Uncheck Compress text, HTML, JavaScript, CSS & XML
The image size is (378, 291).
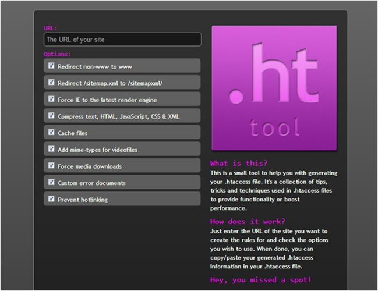(x=51, y=116)
